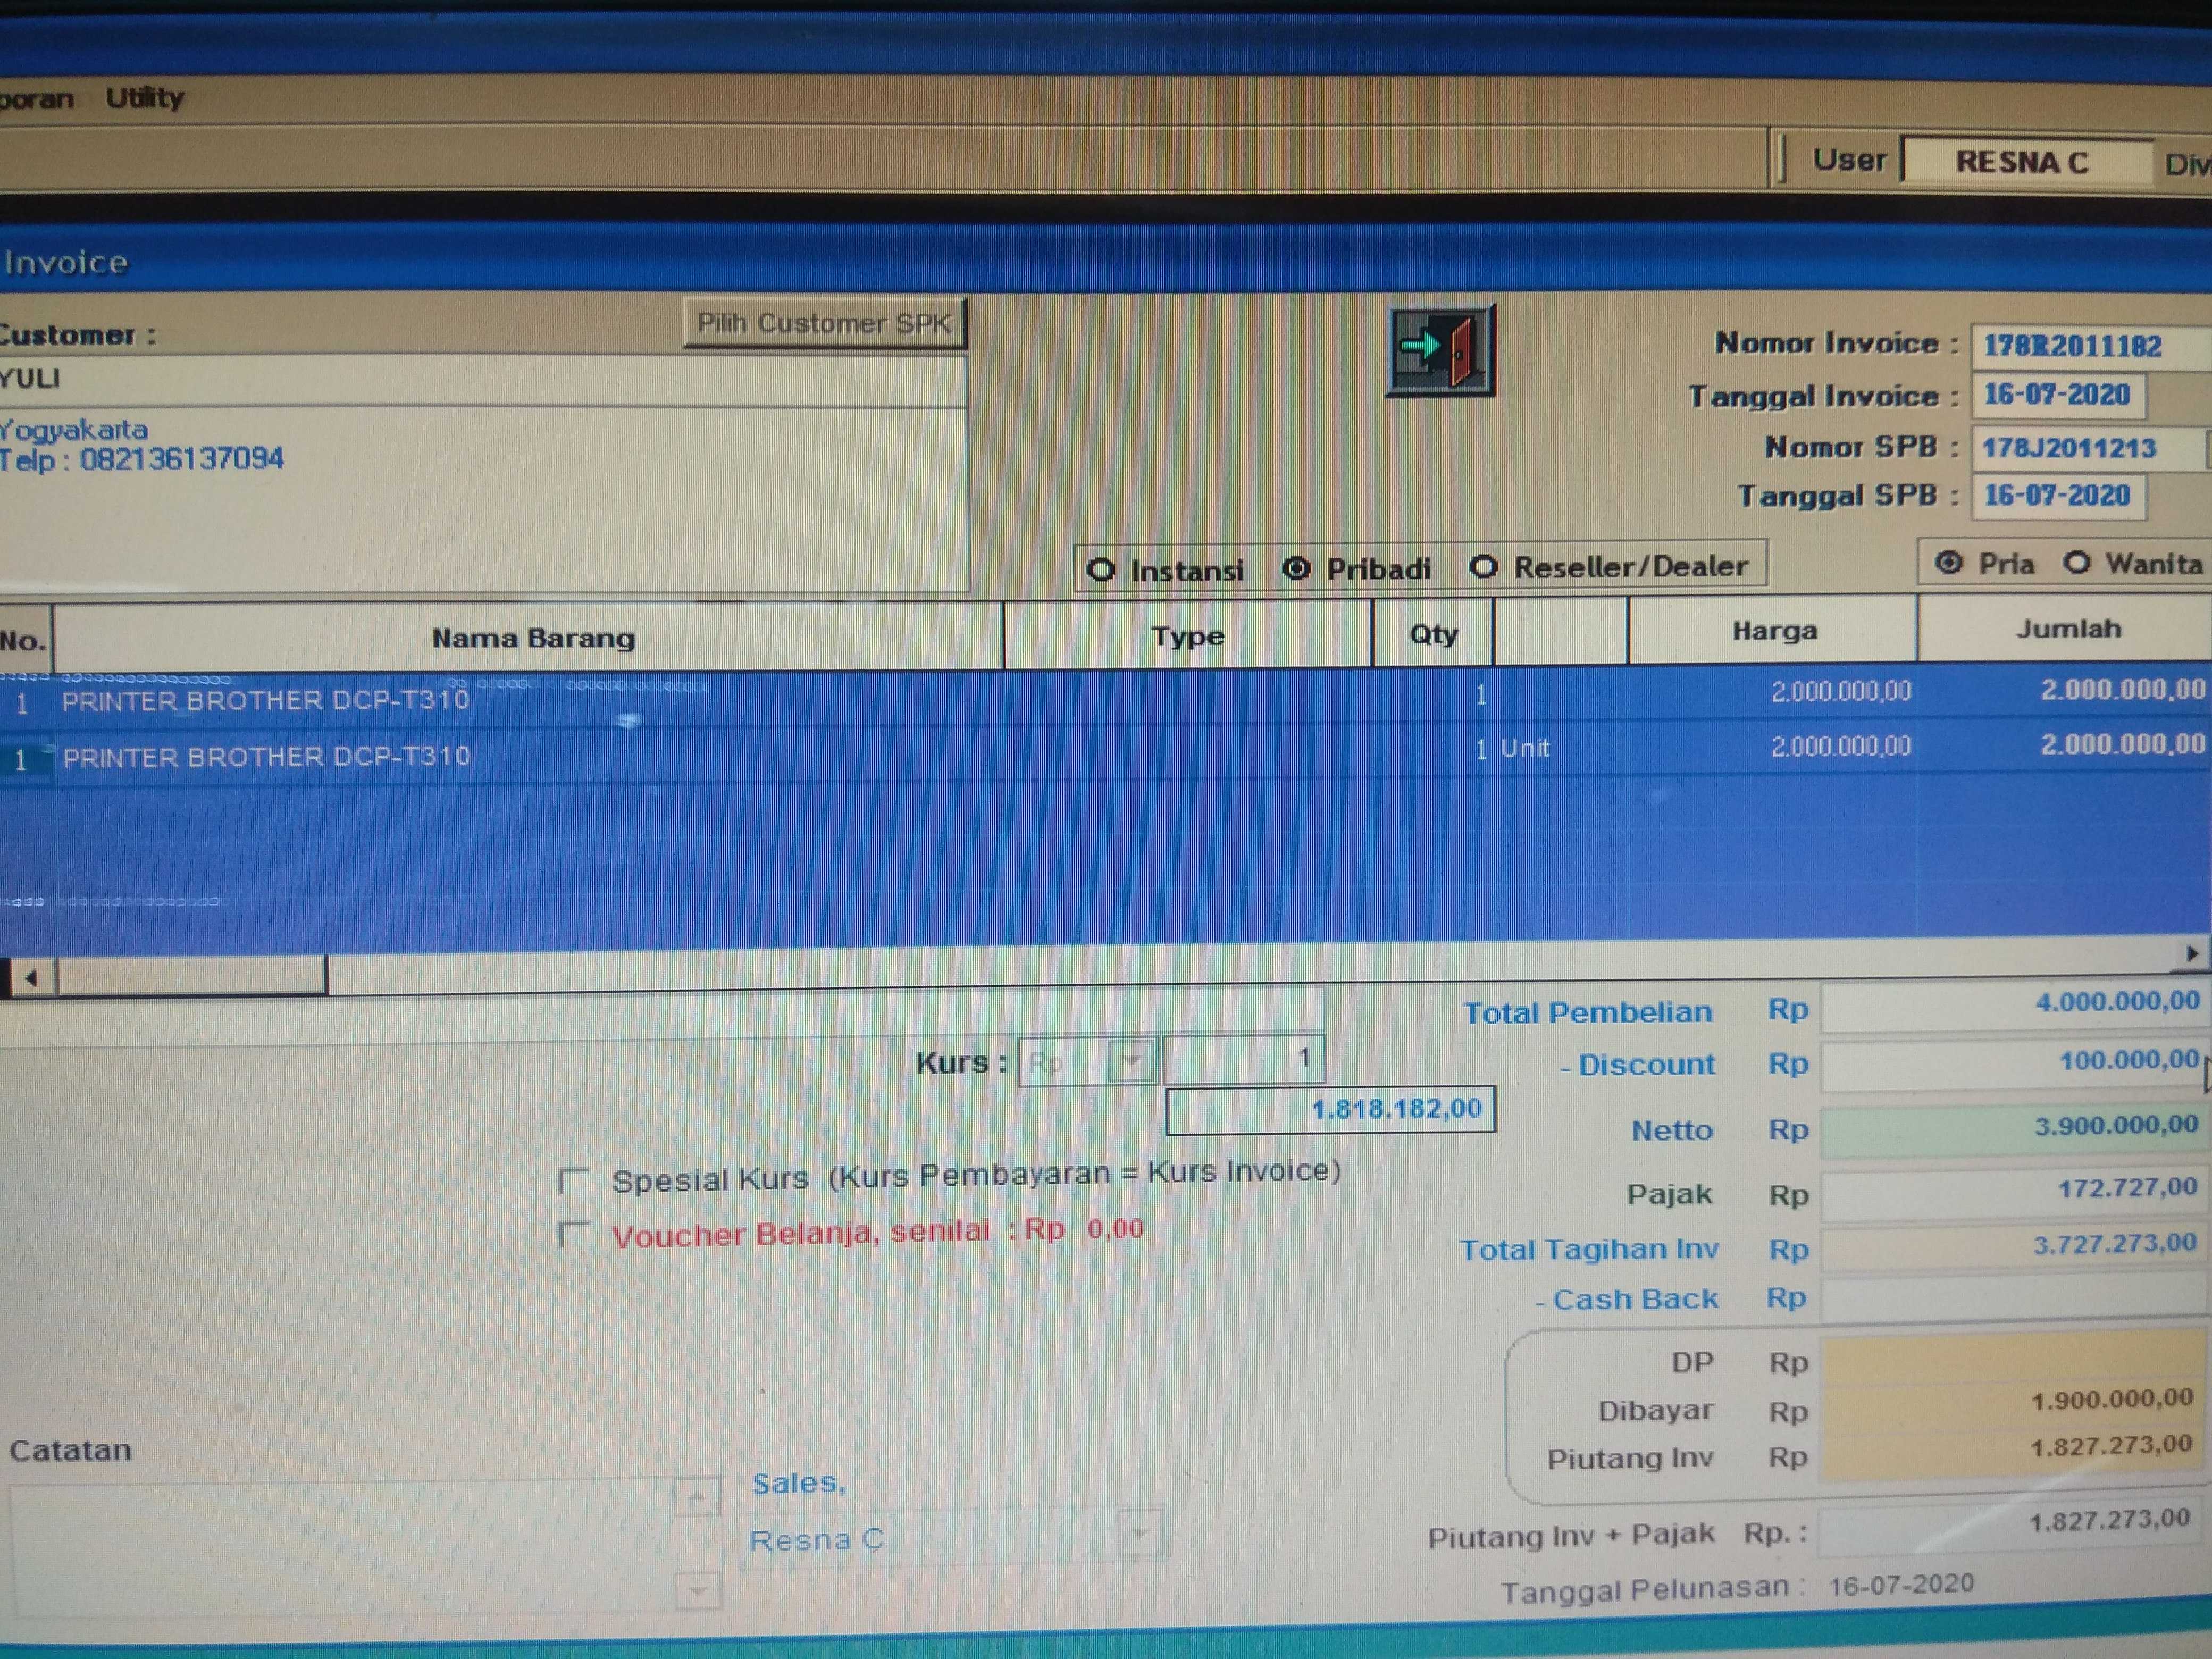Select the Pribadi customer type

1296,569
